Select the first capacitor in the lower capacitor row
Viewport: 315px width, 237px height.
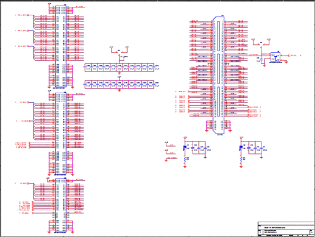(84, 85)
